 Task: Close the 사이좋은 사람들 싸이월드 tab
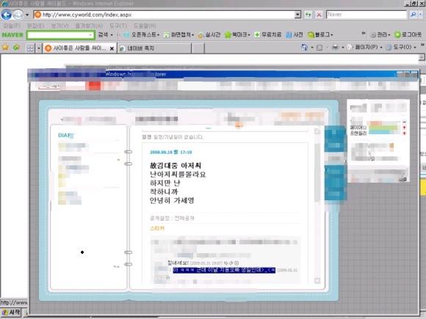(112, 48)
